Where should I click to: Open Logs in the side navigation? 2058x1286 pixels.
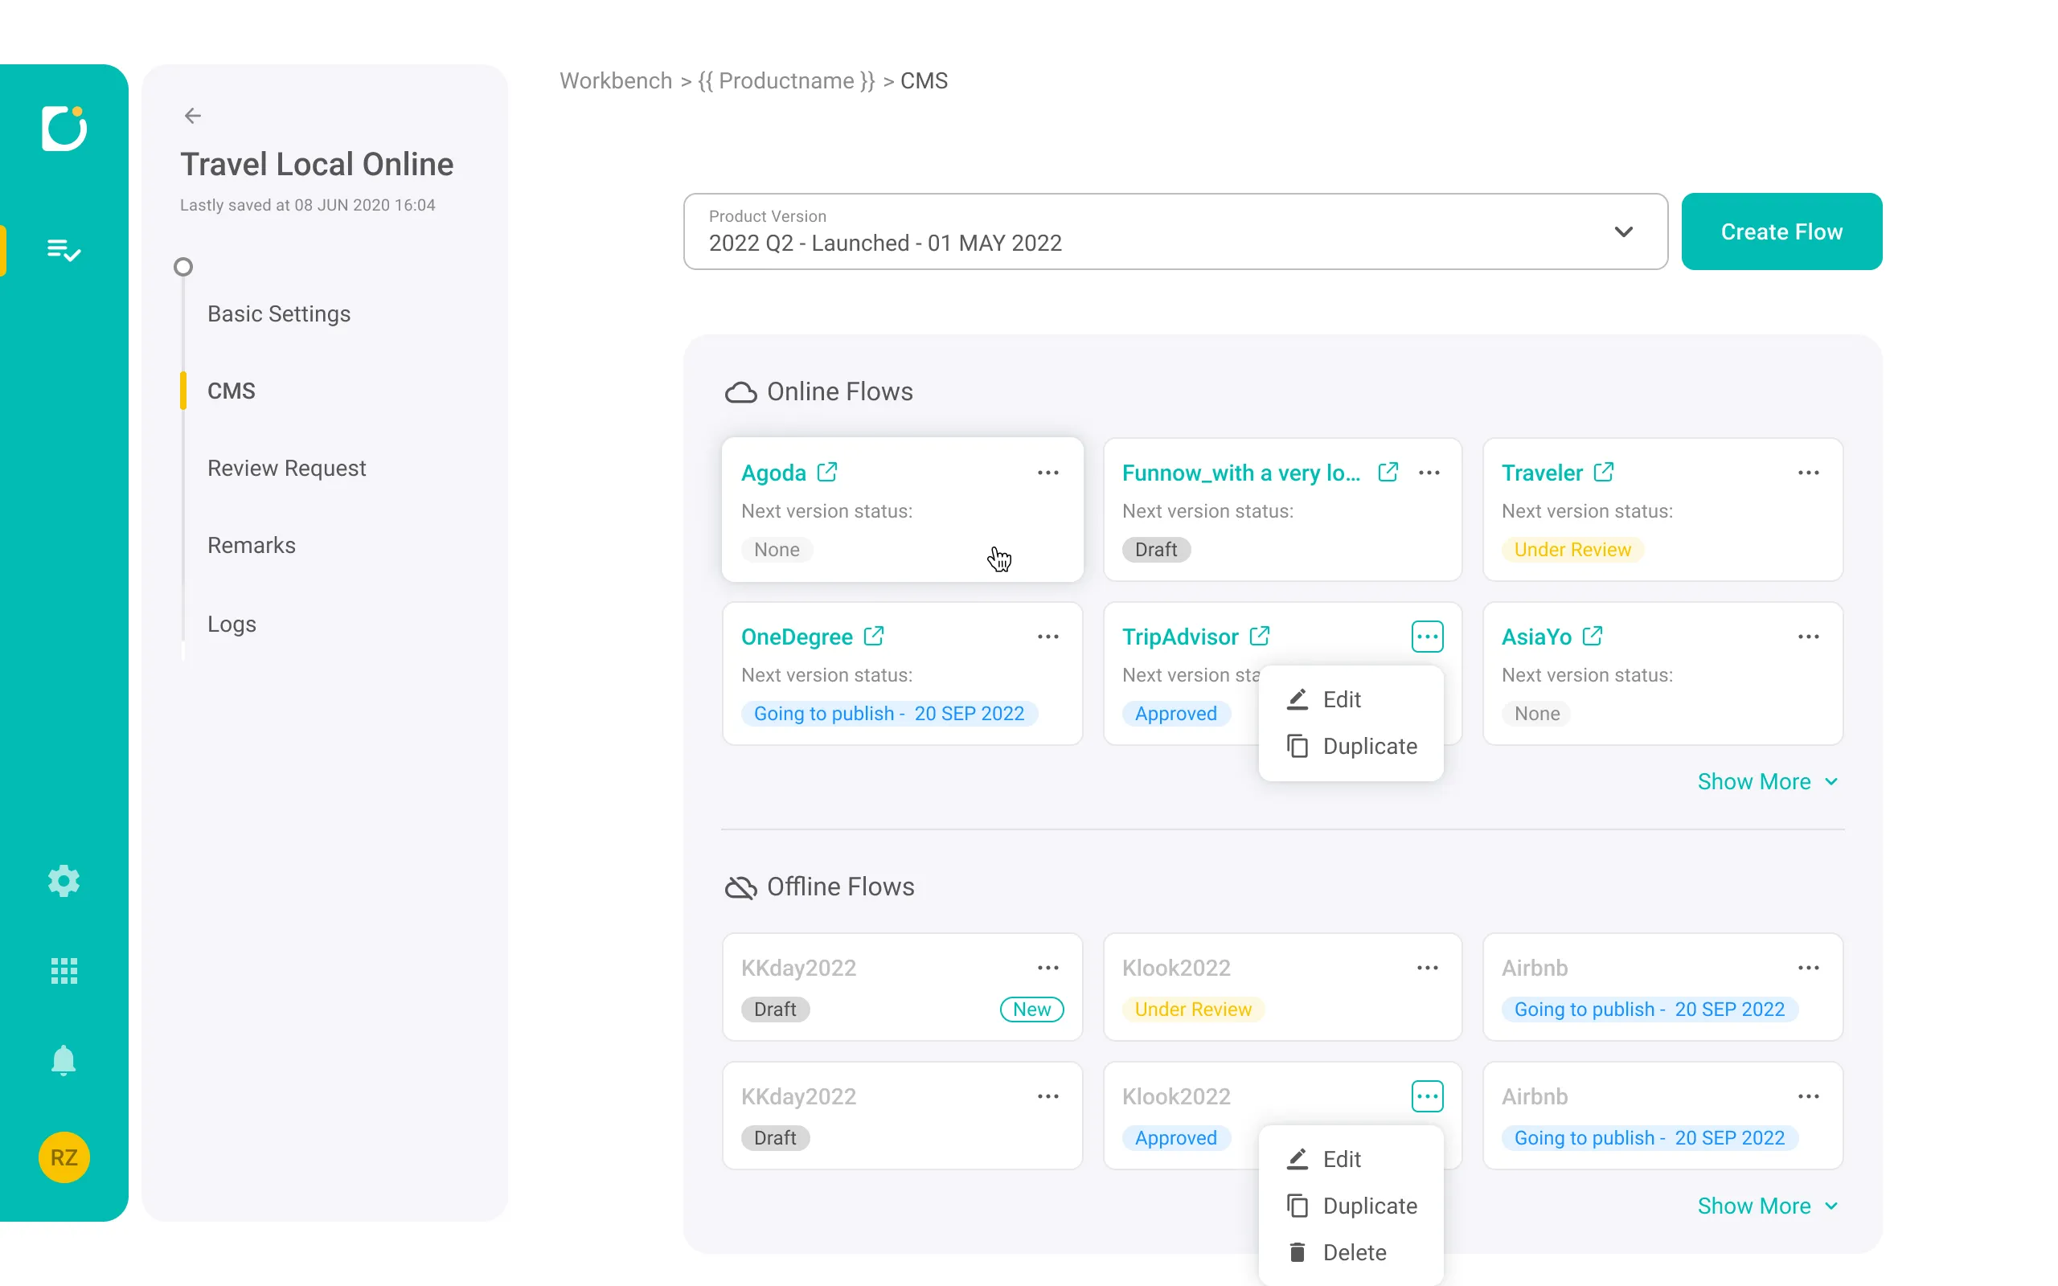click(x=232, y=624)
